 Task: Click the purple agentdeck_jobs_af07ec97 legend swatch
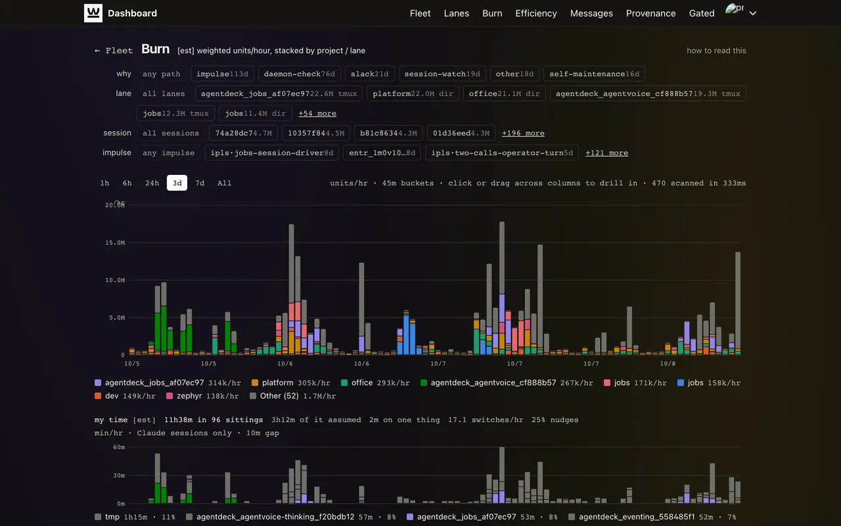pyautogui.click(x=99, y=383)
